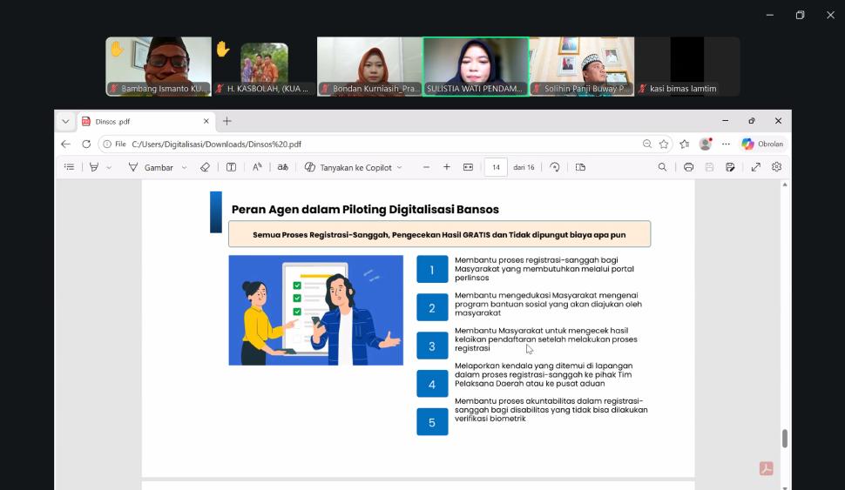
Task: Choose the add text box tool
Action: point(231,167)
